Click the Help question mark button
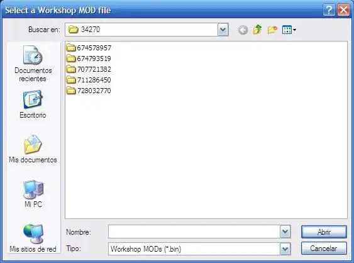This screenshot has width=354, height=263. [329, 10]
